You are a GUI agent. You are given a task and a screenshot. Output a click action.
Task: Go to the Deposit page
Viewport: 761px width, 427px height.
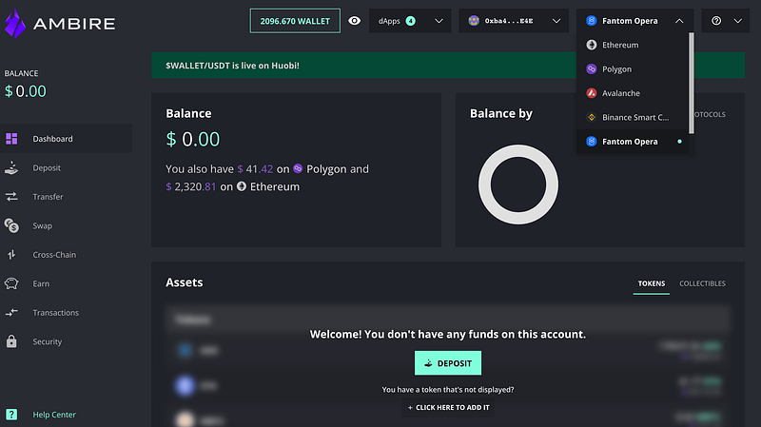coord(66,168)
